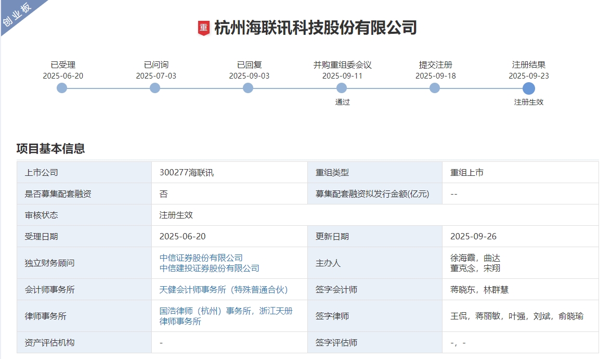Screen dimensions: 611x359
Task: Click the 否 value cell
Action: [x=229, y=194]
